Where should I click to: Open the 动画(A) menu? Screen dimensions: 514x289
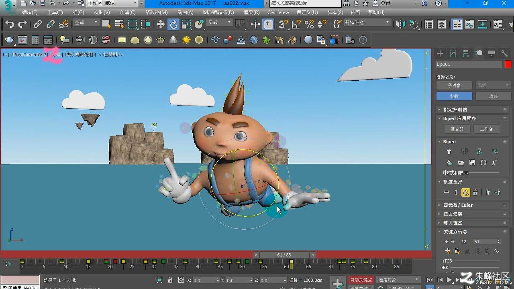click(x=186, y=12)
